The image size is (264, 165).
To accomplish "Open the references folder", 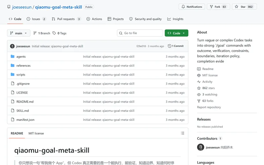I will [23, 66].
